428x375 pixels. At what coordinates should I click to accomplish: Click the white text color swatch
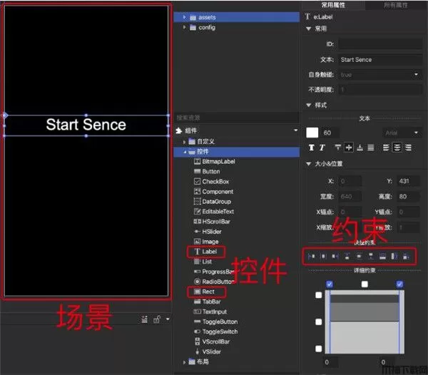312,133
